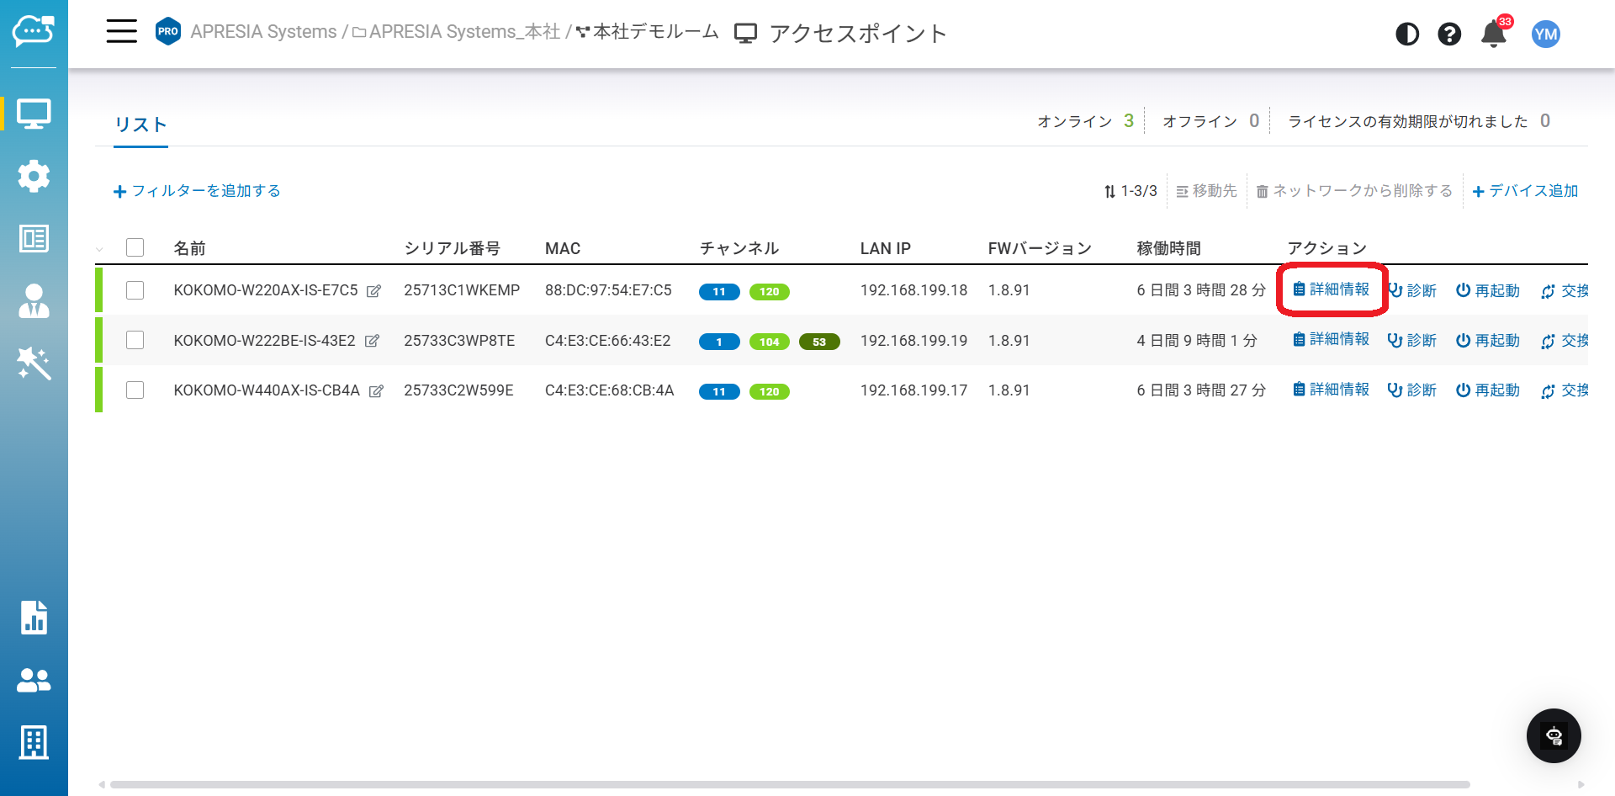Screen dimensions: 1615x796
Task: Click the YM user avatar
Action: coord(1545,34)
